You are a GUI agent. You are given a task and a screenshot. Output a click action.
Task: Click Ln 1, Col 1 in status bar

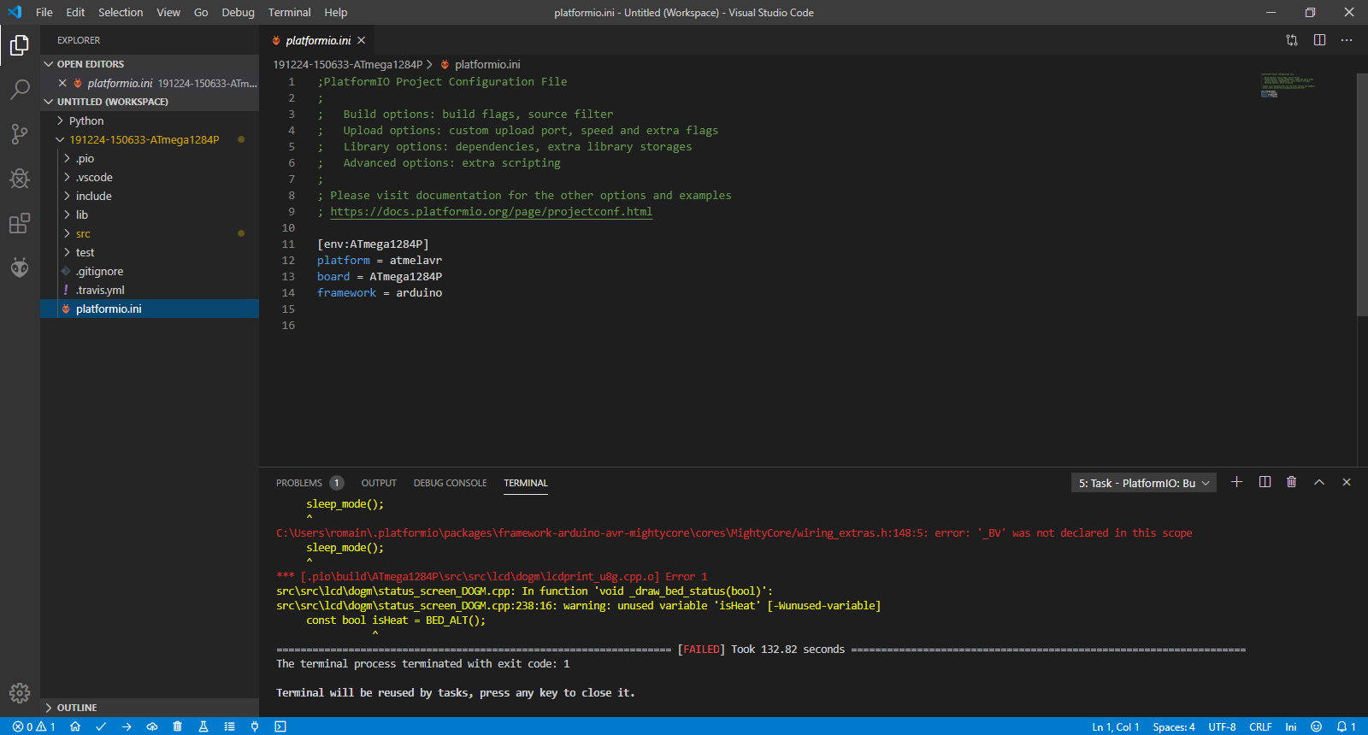[x=1116, y=726]
